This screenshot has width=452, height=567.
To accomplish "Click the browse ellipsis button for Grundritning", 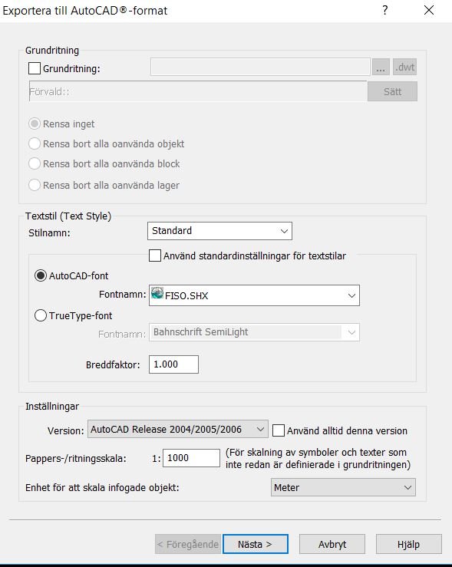I will (x=381, y=67).
